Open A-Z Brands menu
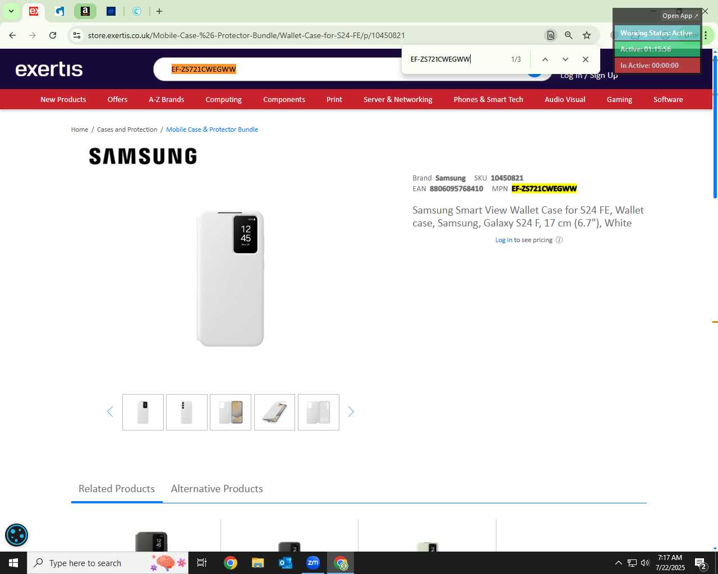The width and height of the screenshot is (718, 574). [166, 99]
